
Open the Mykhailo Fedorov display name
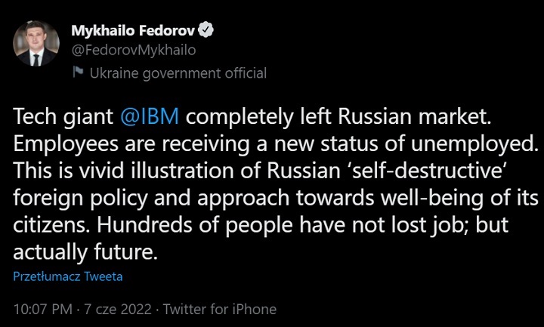pyautogui.click(x=132, y=31)
